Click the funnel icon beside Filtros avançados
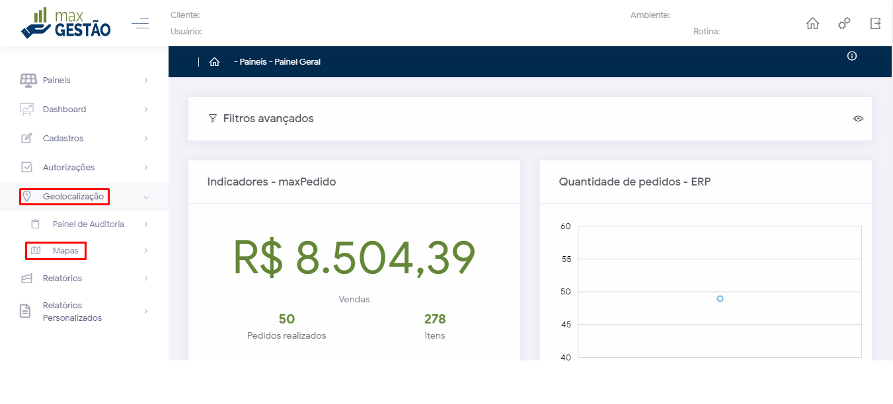Image resolution: width=893 pixels, height=404 pixels. pos(212,119)
